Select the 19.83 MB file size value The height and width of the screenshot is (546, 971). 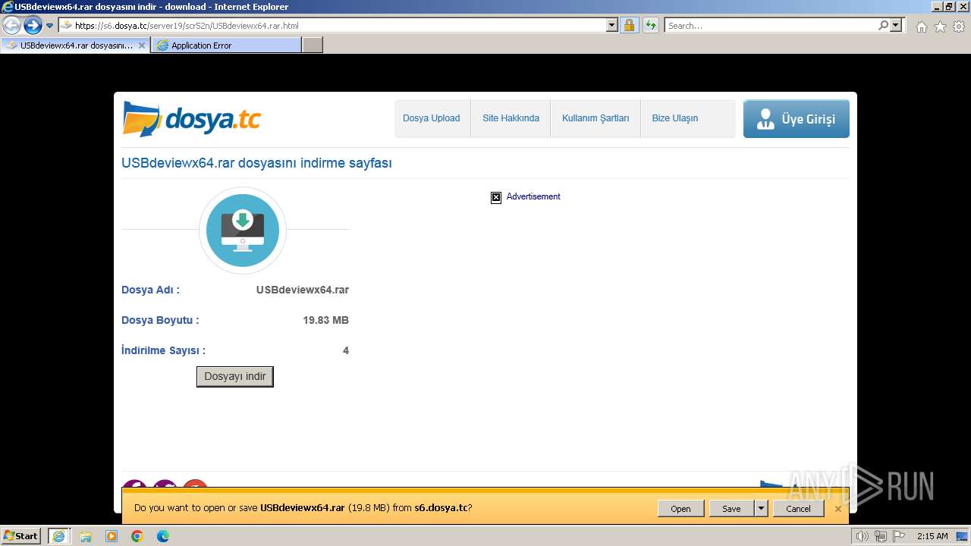coord(326,320)
